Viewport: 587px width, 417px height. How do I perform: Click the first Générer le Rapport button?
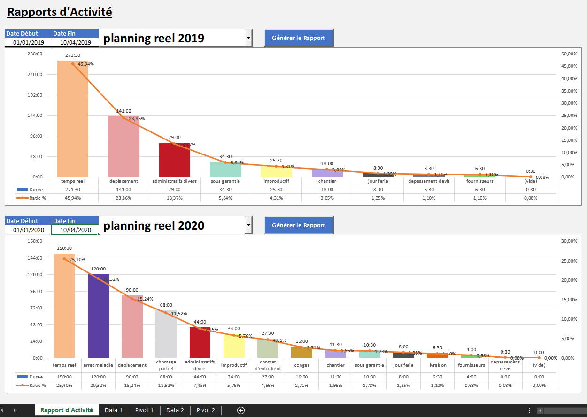point(299,38)
